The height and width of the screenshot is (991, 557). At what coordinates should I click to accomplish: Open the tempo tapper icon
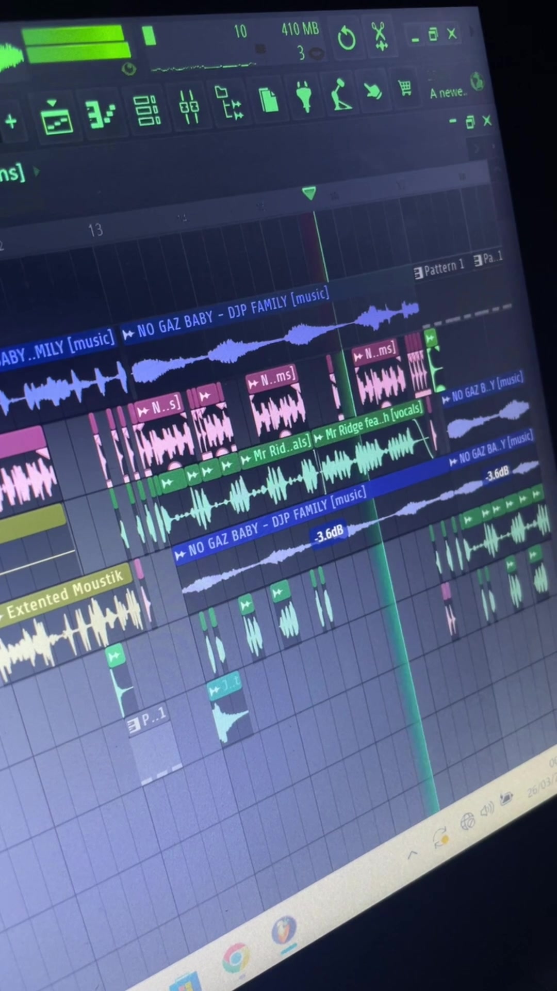(340, 94)
